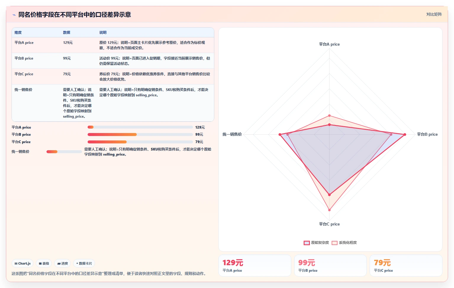Click the 129元 value beside the progress bar

coord(200,127)
